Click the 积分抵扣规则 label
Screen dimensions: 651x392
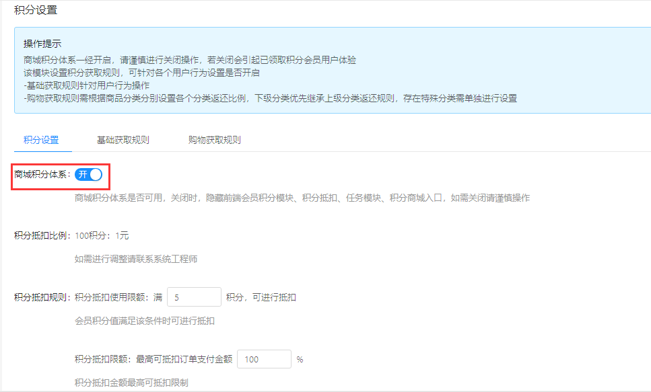pos(42,297)
